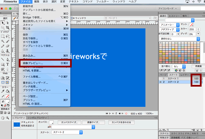Switch to standard screen mode
This screenshot has height=139, width=205.
(x=1, y=113)
